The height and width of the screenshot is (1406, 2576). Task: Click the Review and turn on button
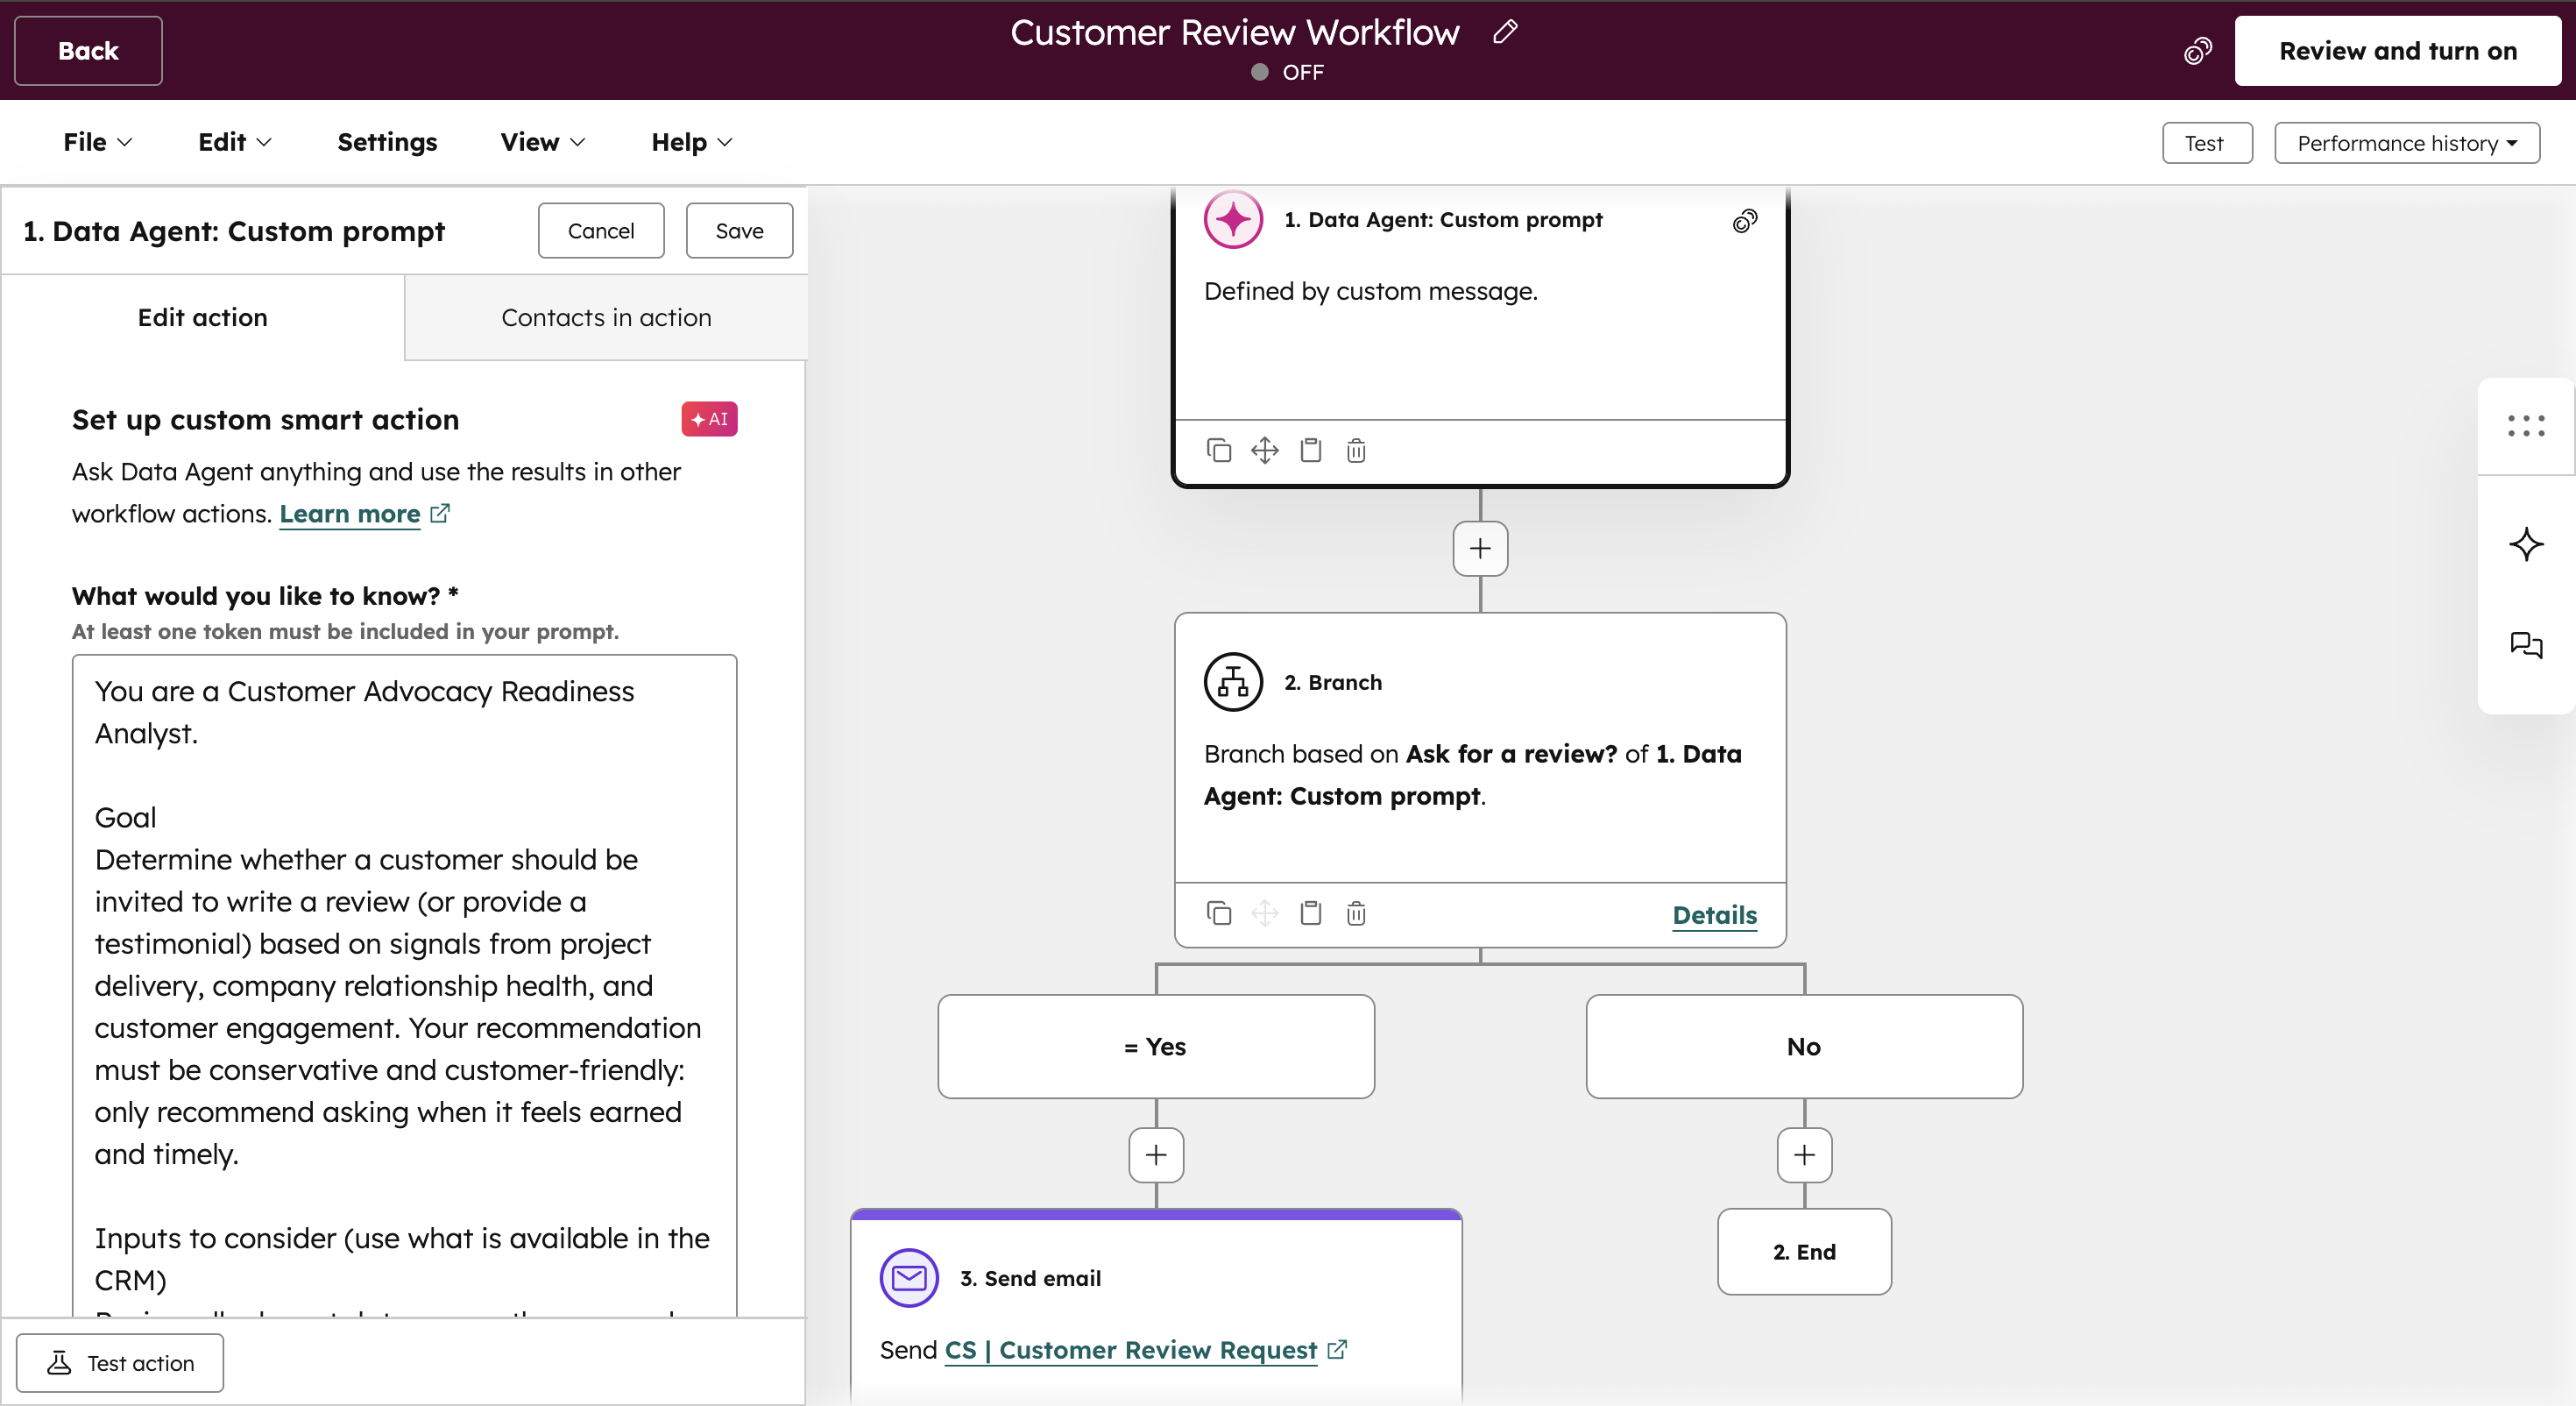tap(2397, 51)
